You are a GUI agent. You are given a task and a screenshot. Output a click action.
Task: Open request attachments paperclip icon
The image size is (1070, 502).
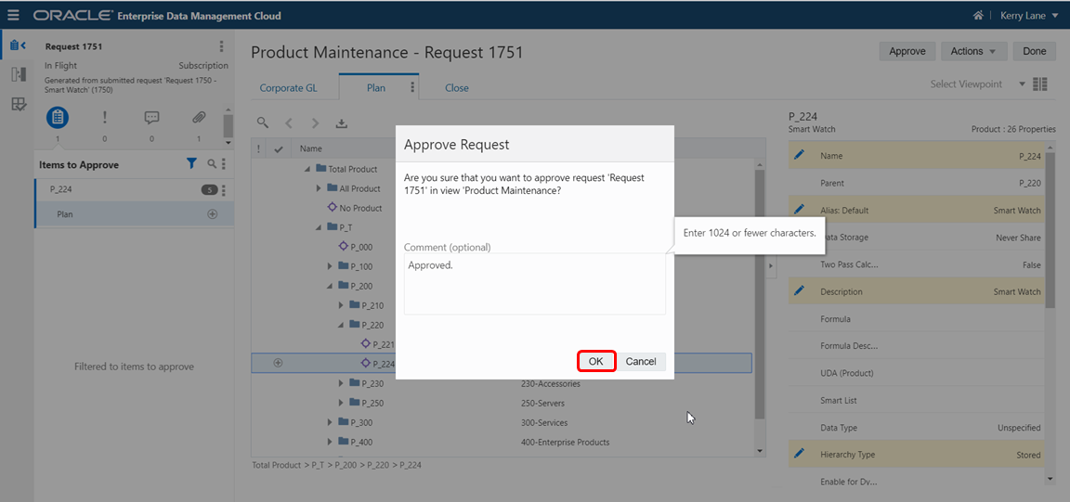pos(199,117)
